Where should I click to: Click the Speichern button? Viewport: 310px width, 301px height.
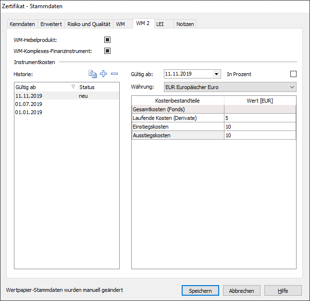click(x=200, y=290)
